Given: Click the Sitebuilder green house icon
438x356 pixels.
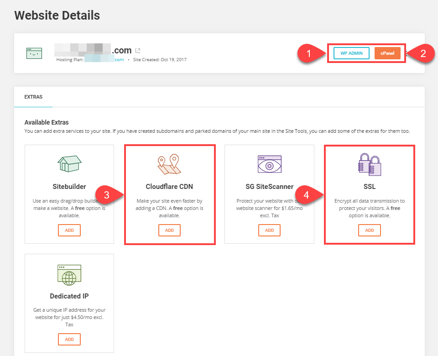Looking at the screenshot, I should [69, 164].
